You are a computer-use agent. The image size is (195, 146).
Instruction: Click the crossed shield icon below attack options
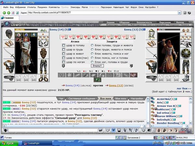63,66
